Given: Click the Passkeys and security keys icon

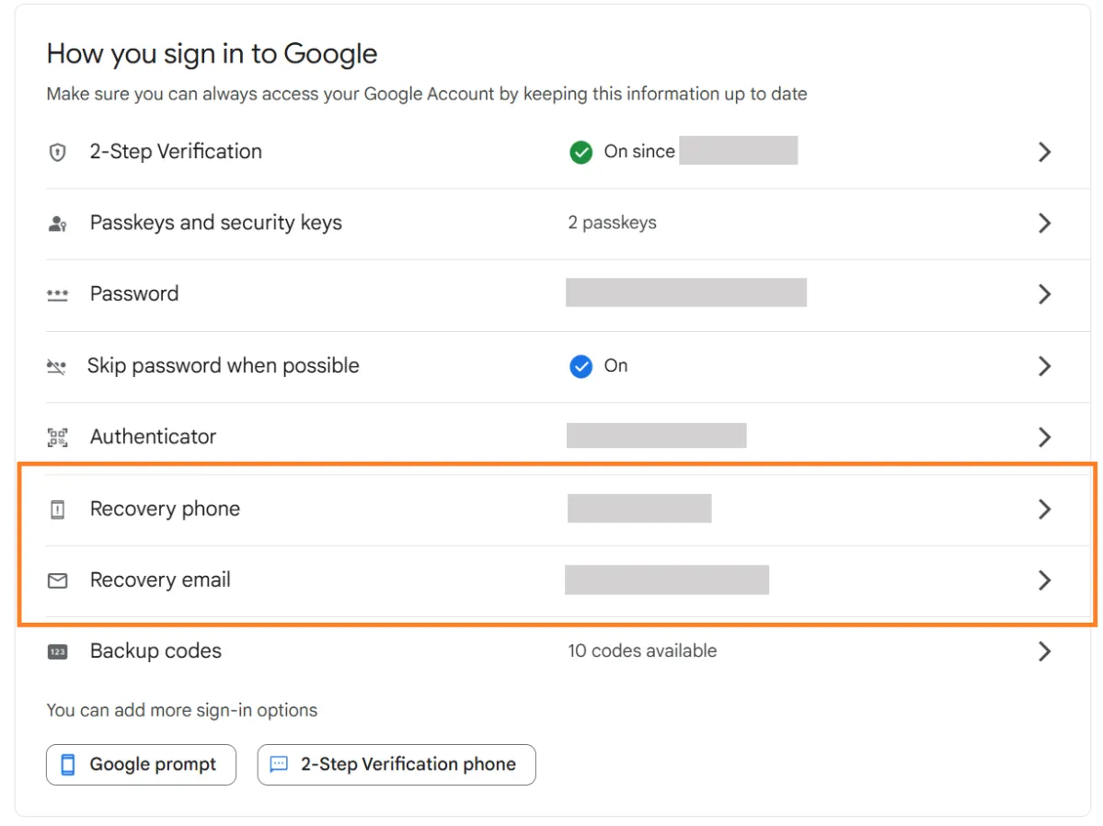Looking at the screenshot, I should (57, 224).
